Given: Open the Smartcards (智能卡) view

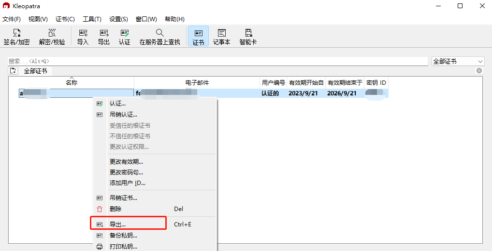Looking at the screenshot, I should [248, 37].
